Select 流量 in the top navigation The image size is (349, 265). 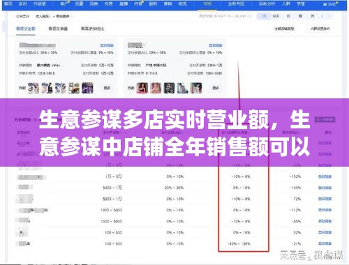[x=79, y=3]
